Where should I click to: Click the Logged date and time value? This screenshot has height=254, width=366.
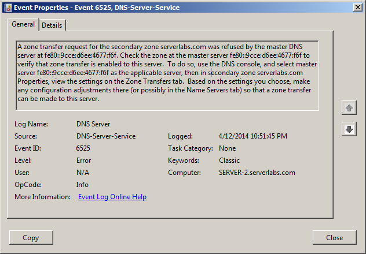[x=253, y=136]
